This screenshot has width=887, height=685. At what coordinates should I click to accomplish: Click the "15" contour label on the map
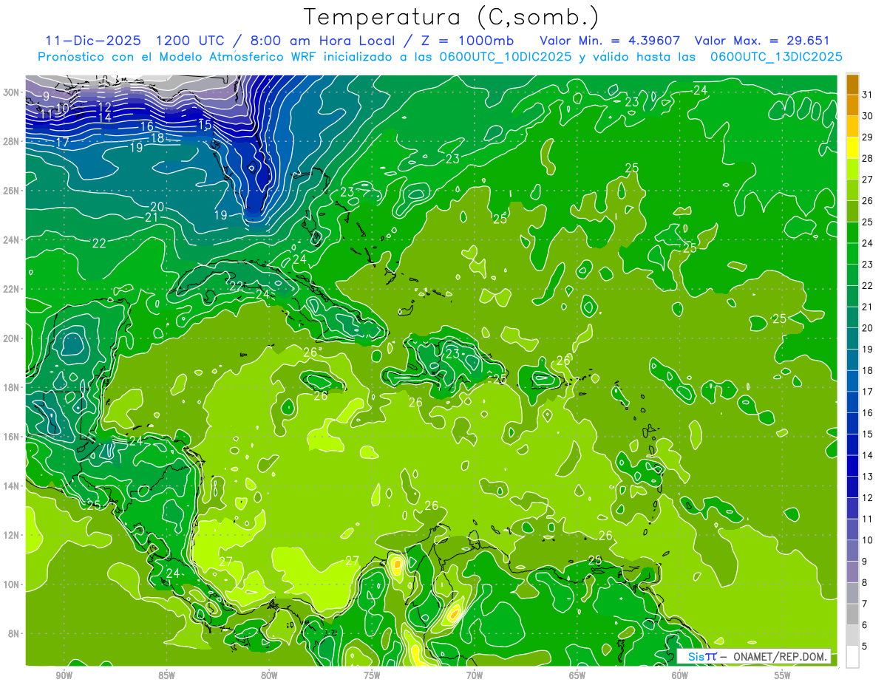[205, 125]
